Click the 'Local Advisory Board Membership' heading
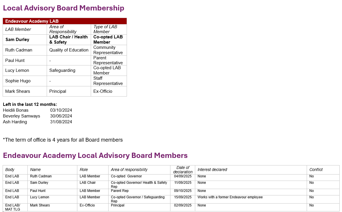 64,8
